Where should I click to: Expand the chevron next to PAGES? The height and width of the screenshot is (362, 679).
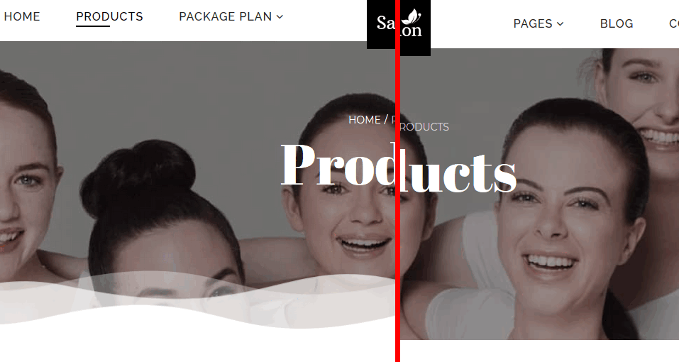(560, 24)
